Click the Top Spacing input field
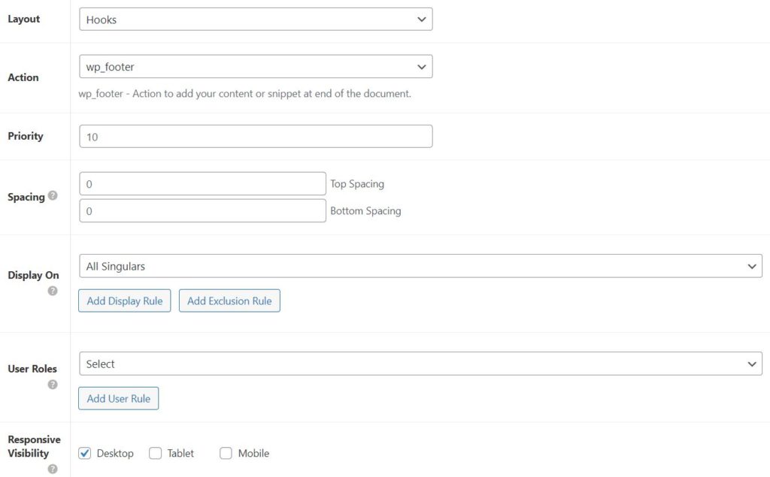The width and height of the screenshot is (770, 477). click(x=202, y=183)
